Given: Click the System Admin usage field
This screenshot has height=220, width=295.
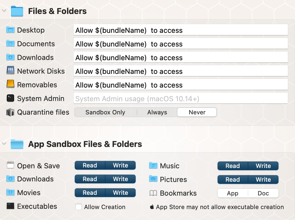Looking at the screenshot, I should tap(180, 99).
